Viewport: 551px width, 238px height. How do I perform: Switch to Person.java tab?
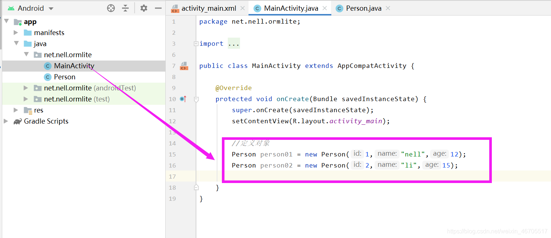pyautogui.click(x=364, y=8)
